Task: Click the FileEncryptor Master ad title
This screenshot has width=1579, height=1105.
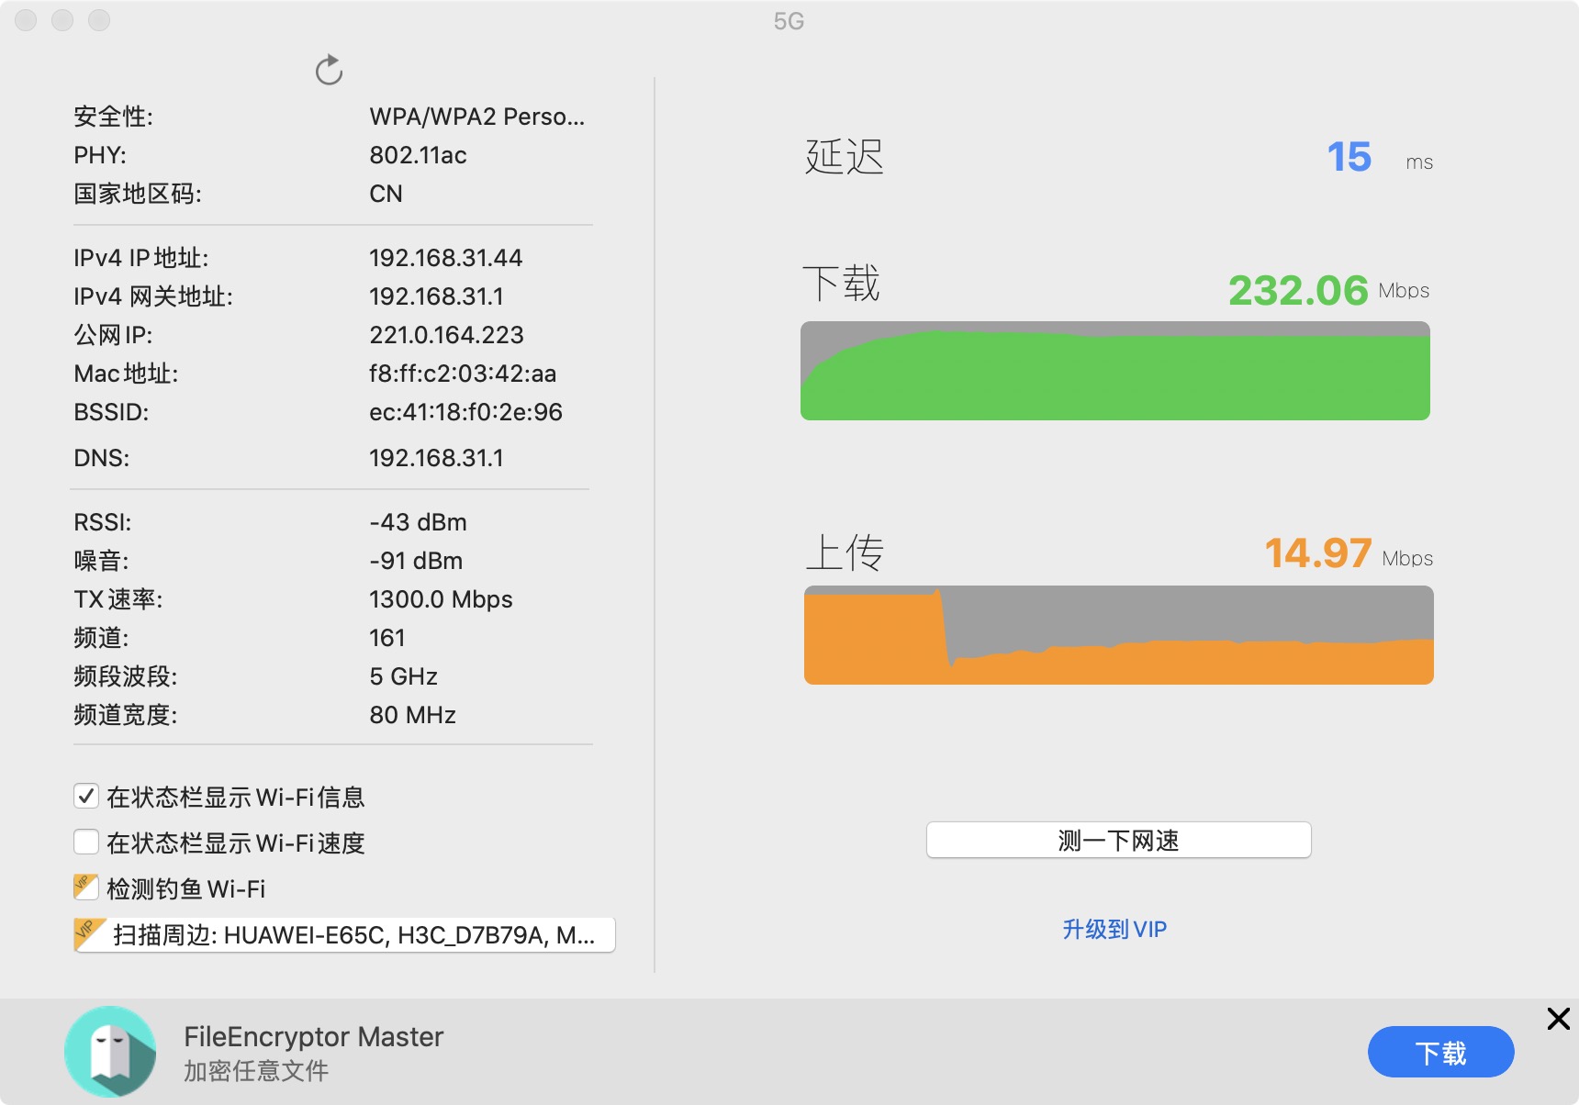Action: click(313, 1037)
